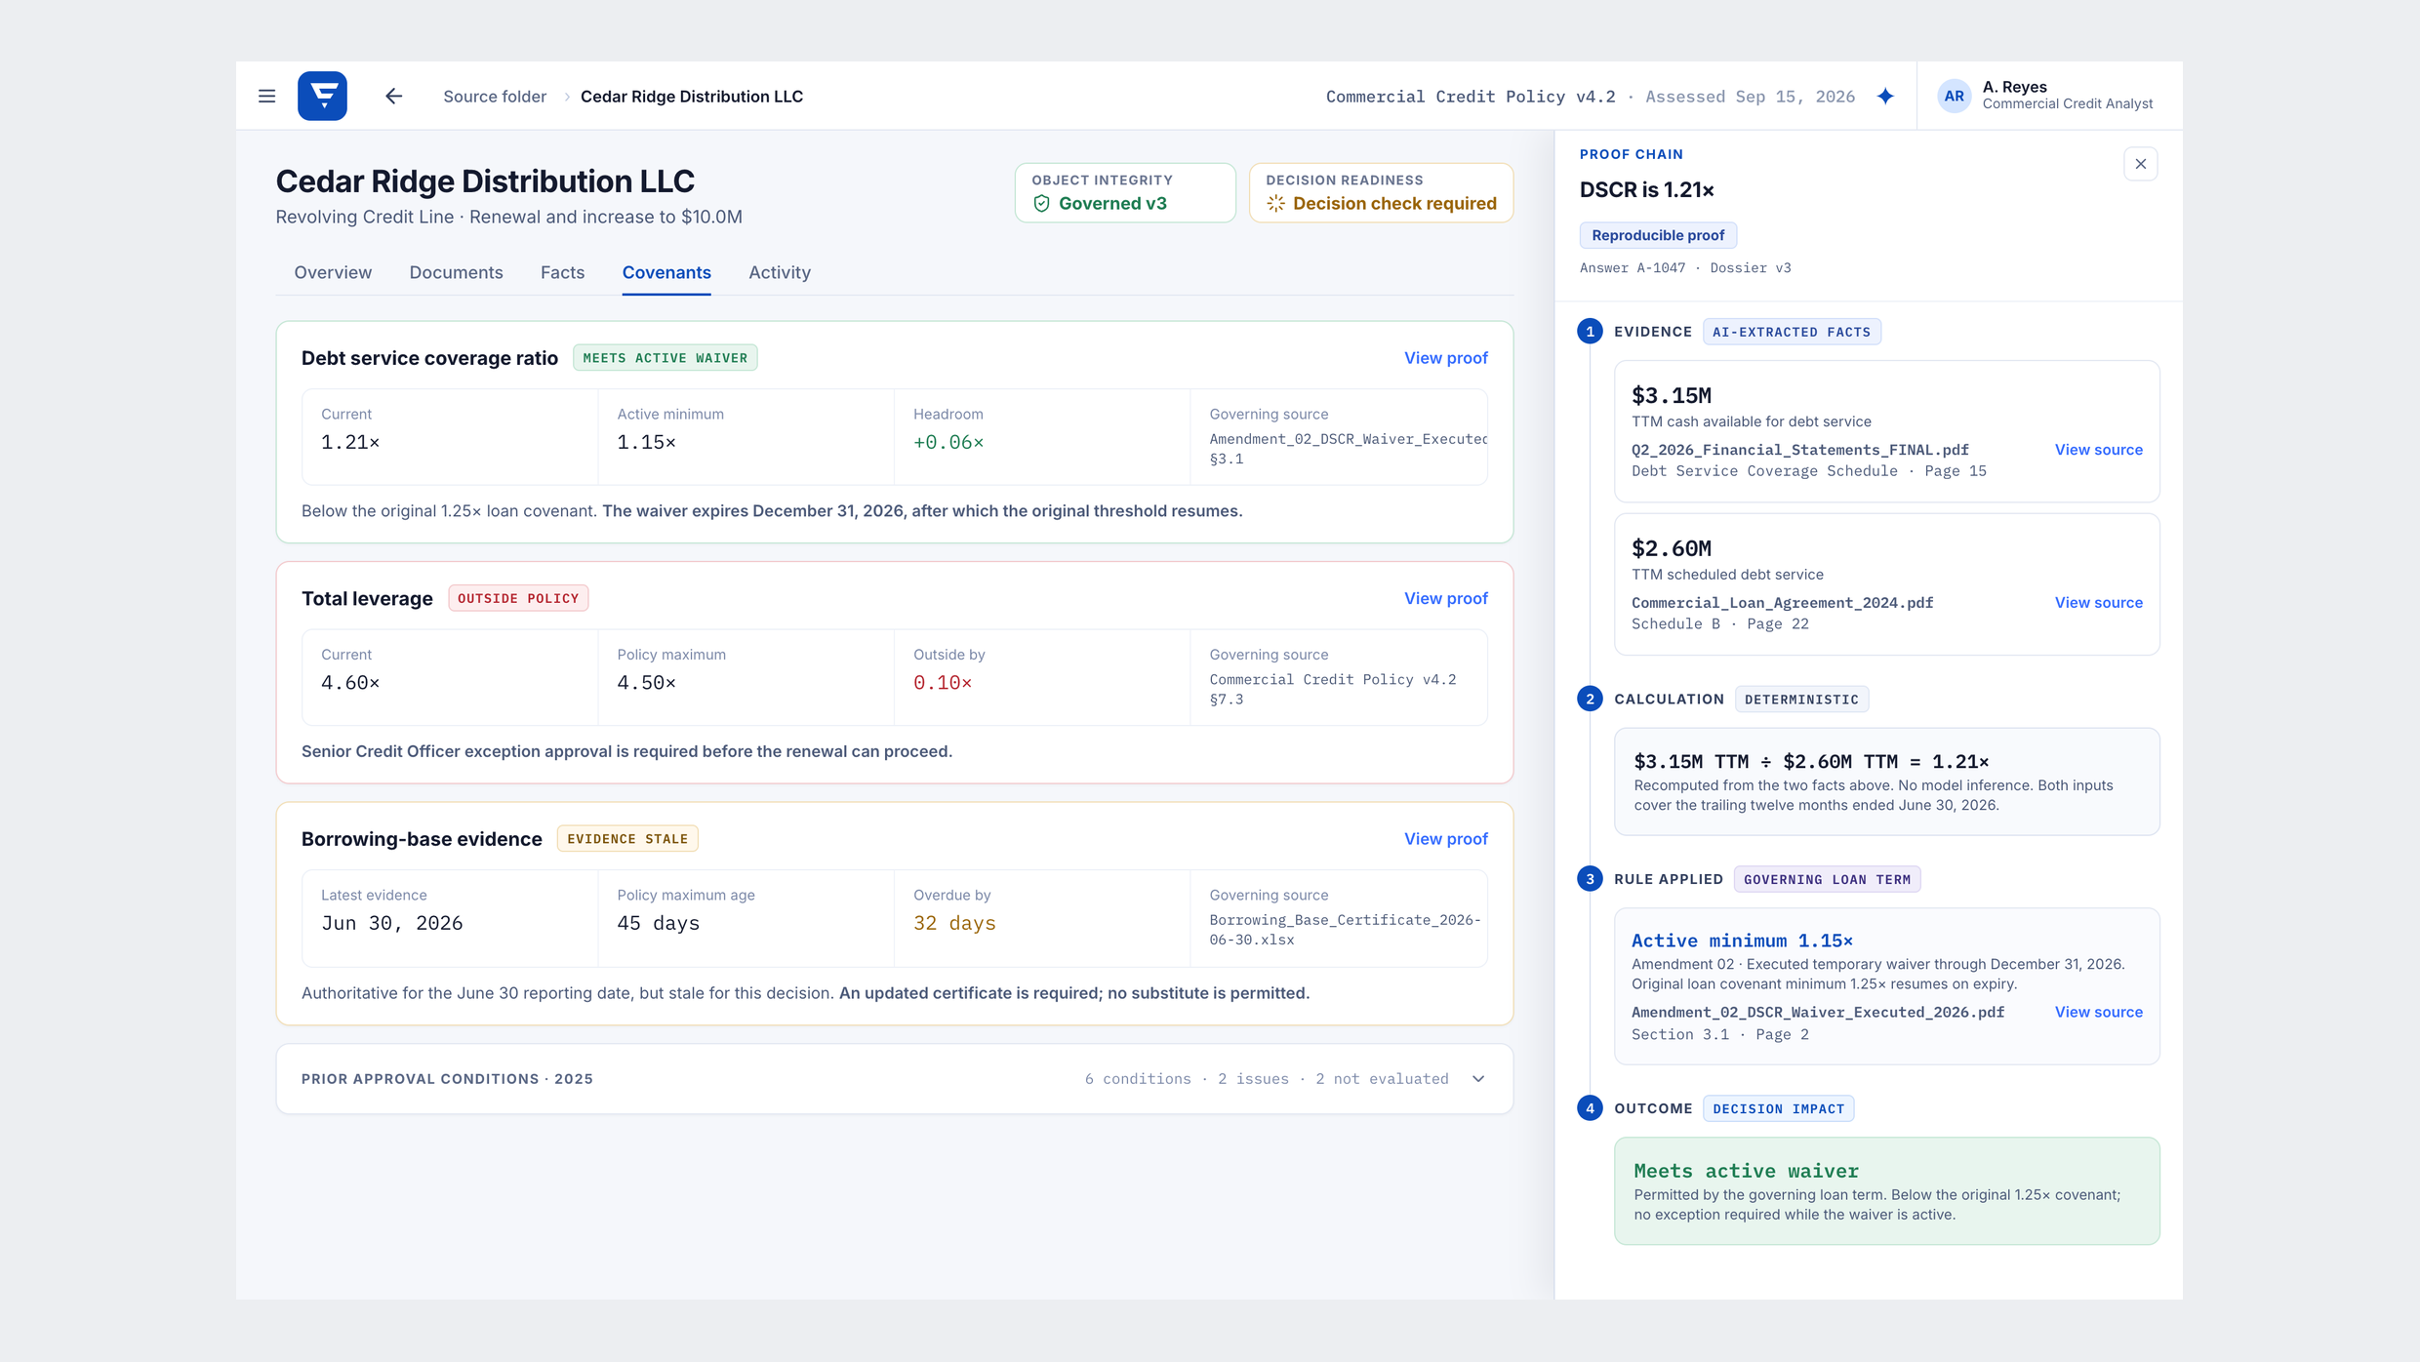Click step 2 Calculation circle marker

point(1590,699)
